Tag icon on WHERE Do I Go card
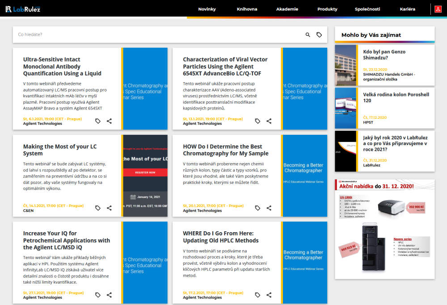This screenshot has width=447, height=305. [257, 295]
